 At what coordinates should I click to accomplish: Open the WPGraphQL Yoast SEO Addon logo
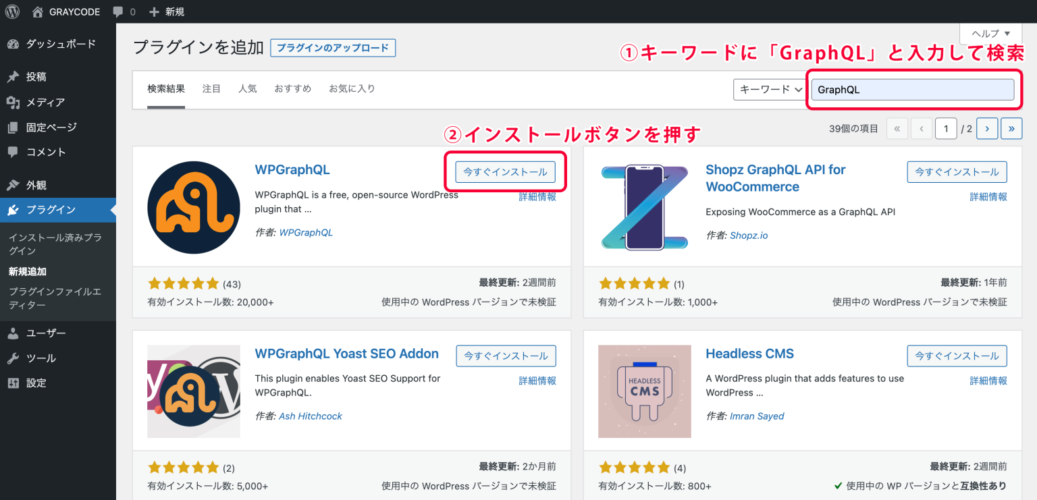[x=194, y=391]
